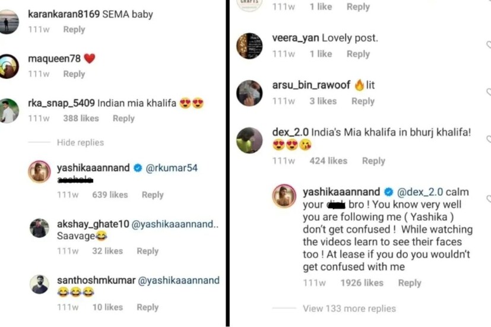Like dex_2.0's comment using the heart
Viewport: 491px width, 327px height.
pos(488,139)
